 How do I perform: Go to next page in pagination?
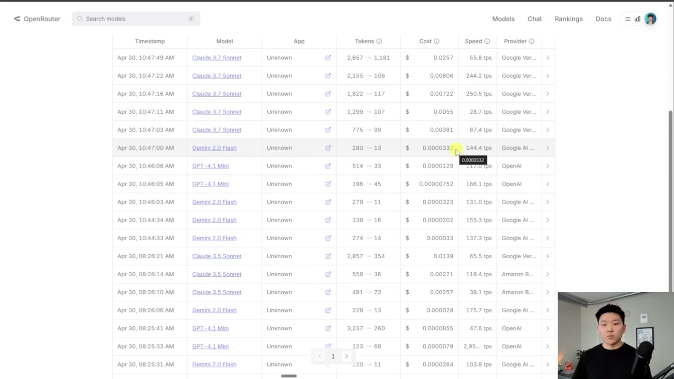pos(347,356)
